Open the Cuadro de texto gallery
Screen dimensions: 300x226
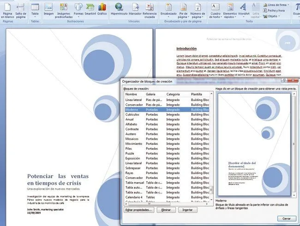pos(216,11)
